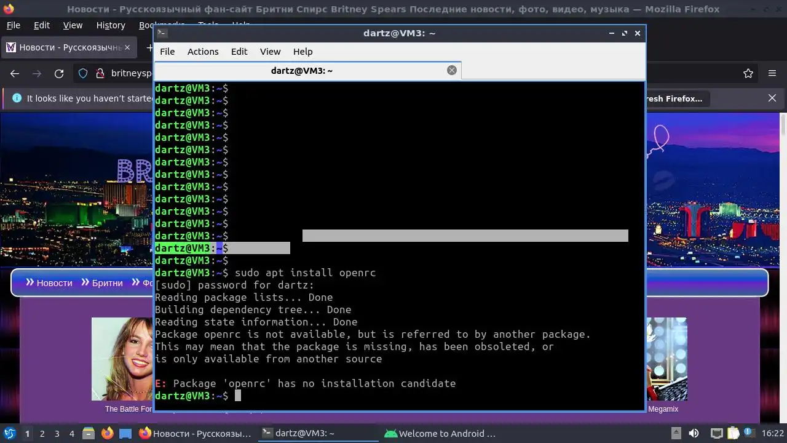Open Firefox File menu

coord(13,25)
